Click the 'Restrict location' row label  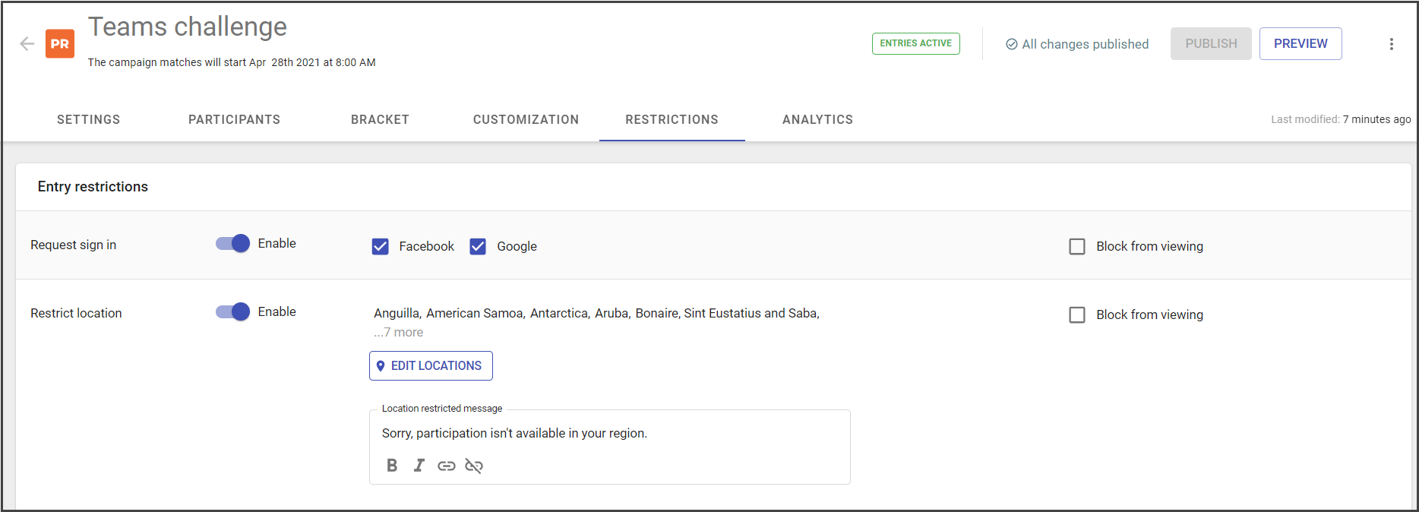[x=76, y=313]
